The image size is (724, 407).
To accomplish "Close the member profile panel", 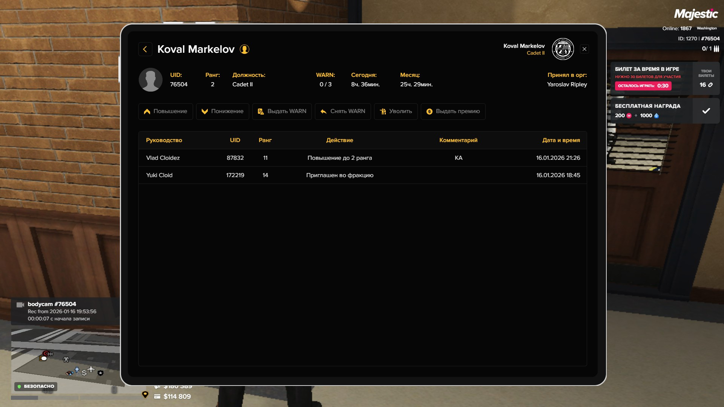I will [x=584, y=49].
